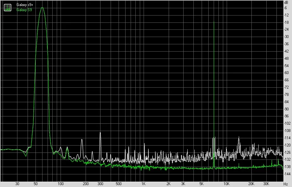
Task: Click the -18 dB axis label
Action: click(286, 22)
